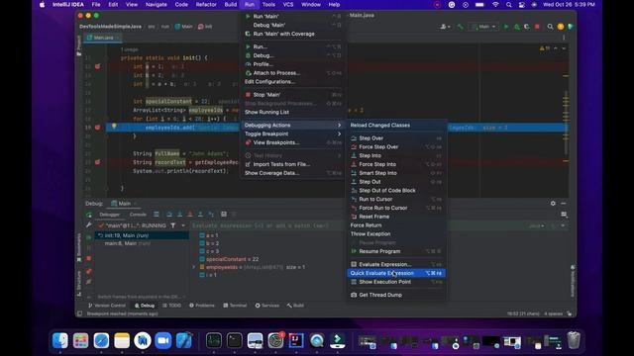Click the Search Everywhere magnifier icon
Image resolution: width=634 pixels, height=356 pixels.
(550, 27)
